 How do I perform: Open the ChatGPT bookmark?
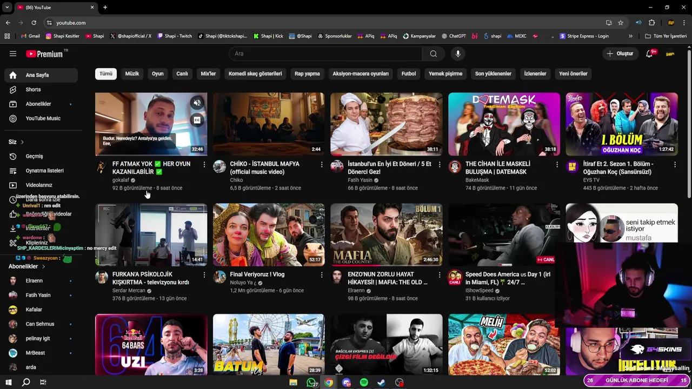[454, 36]
